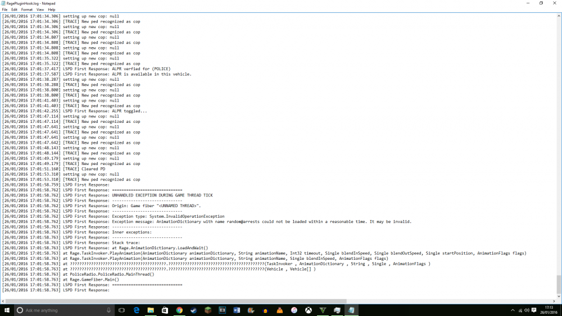The width and height of the screenshot is (562, 316).
Task: Open the Windows Store taskbar icon
Action: coord(165,310)
